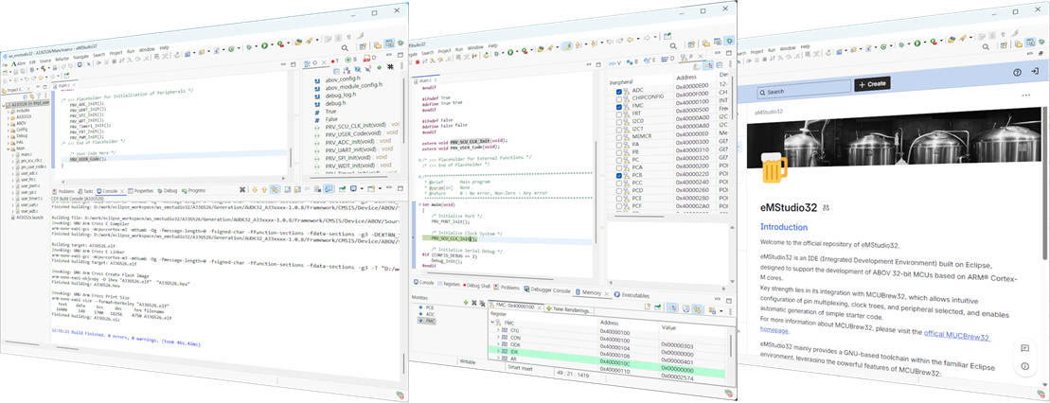Click the wiki Search input field
The height and width of the screenshot is (403, 1050).
803,92
